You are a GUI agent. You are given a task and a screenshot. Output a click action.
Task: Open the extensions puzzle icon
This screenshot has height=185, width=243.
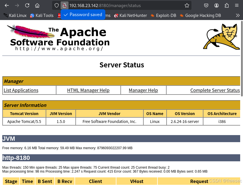click(x=227, y=6)
